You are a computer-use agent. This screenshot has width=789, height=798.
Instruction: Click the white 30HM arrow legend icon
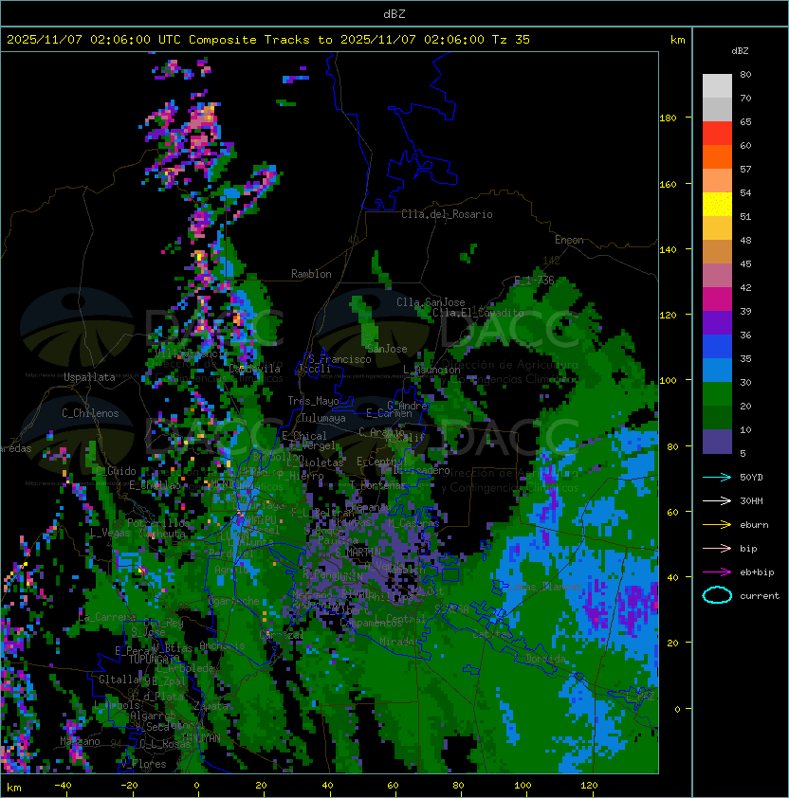717,501
